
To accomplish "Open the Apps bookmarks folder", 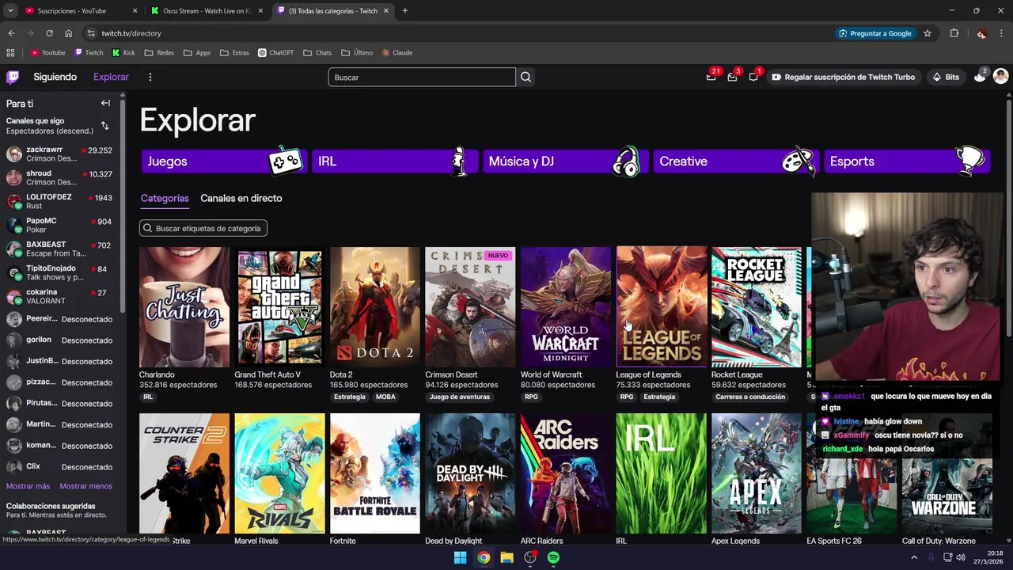I will 197,53.
